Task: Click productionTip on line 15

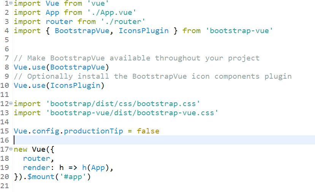Action: tap(93, 131)
